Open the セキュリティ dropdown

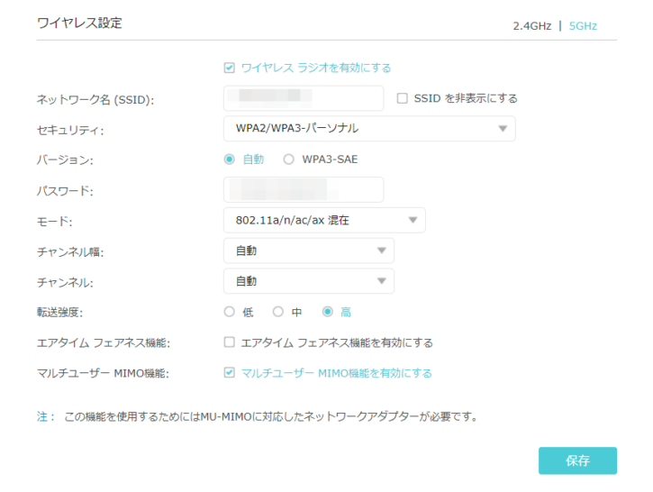tap(369, 129)
